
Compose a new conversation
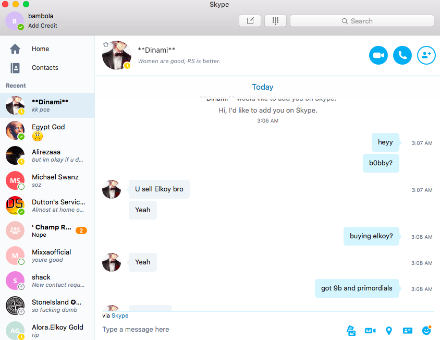point(250,21)
